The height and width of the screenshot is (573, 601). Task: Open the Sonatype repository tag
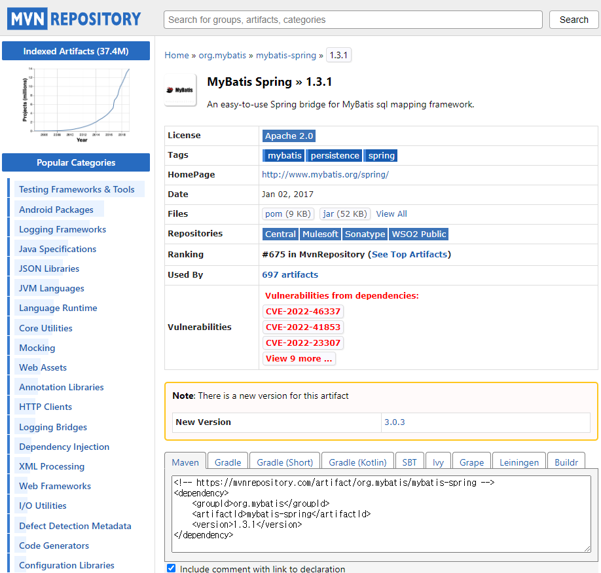pyautogui.click(x=365, y=234)
